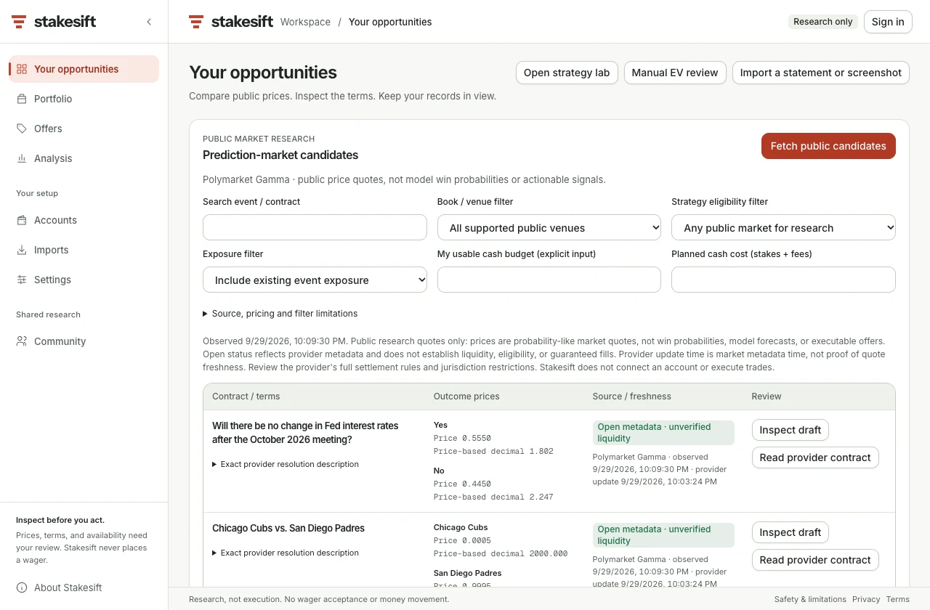
Task: Open the Settings page
Action: (84, 280)
